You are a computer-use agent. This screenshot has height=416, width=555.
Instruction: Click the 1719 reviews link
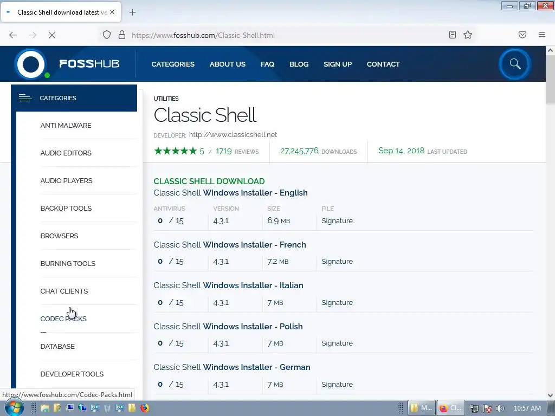(237, 152)
